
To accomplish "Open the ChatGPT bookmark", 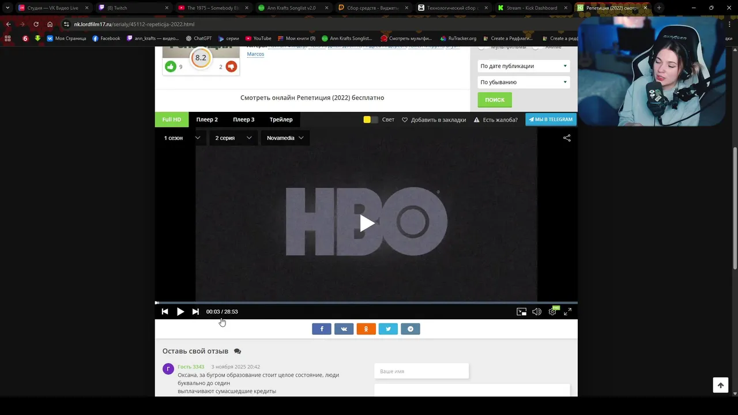I will 199,39.
